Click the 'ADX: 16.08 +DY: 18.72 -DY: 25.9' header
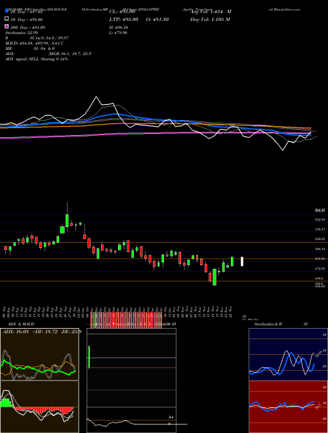The image size is (328, 433). coord(42,331)
